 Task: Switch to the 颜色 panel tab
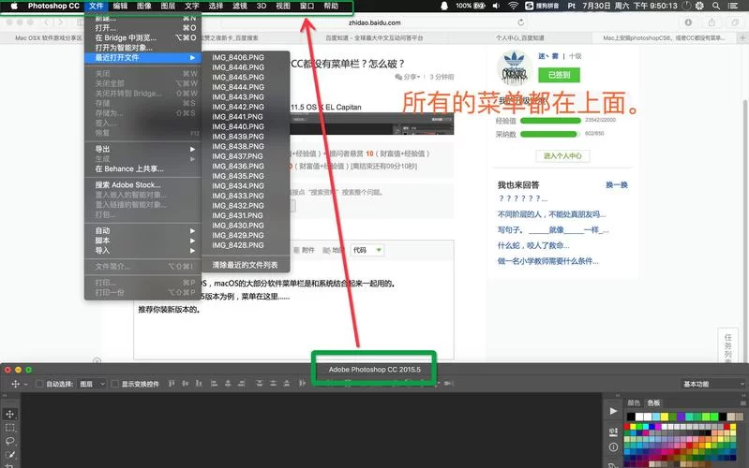click(634, 402)
